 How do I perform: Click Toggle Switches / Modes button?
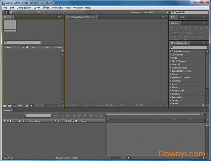(67, 158)
